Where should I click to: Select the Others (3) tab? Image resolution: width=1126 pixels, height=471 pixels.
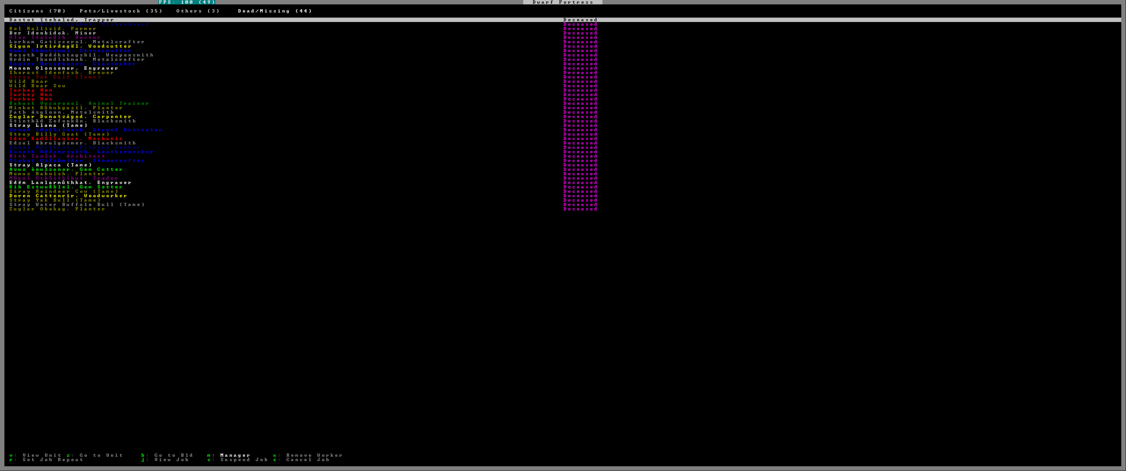click(x=198, y=11)
